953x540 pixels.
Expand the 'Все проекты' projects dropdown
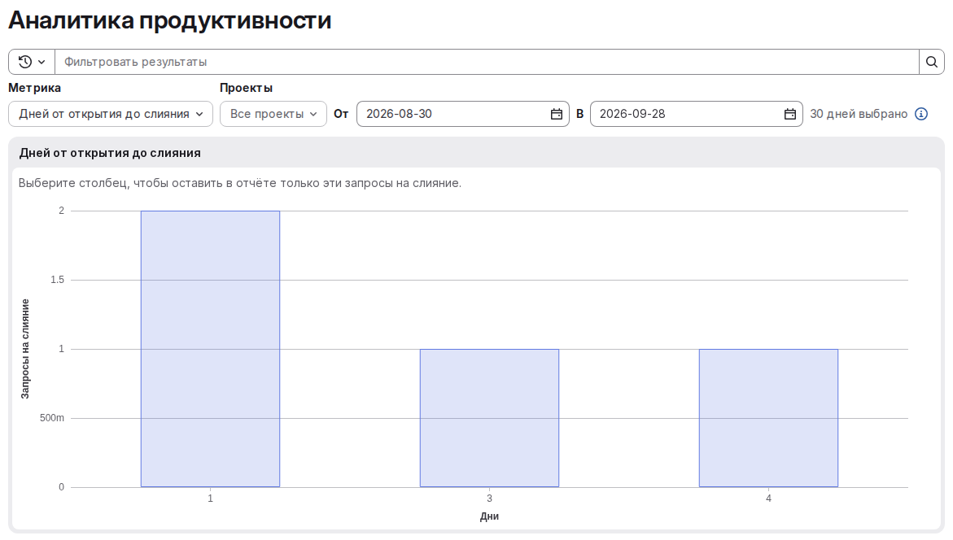point(273,114)
